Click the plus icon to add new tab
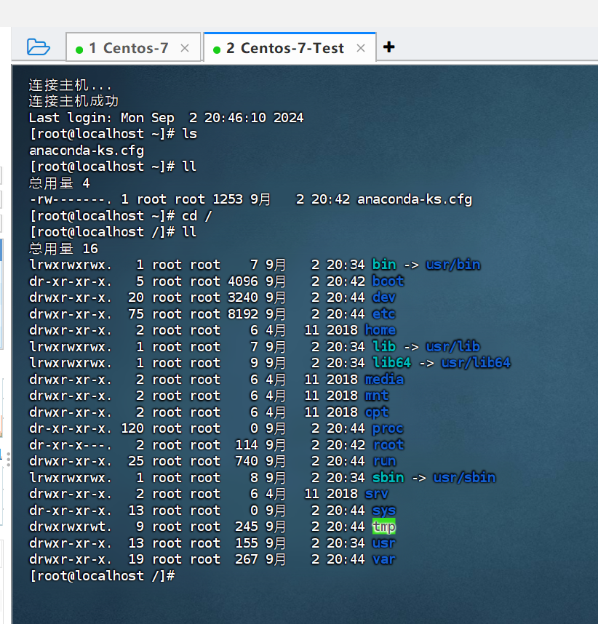This screenshot has width=598, height=624. click(389, 47)
